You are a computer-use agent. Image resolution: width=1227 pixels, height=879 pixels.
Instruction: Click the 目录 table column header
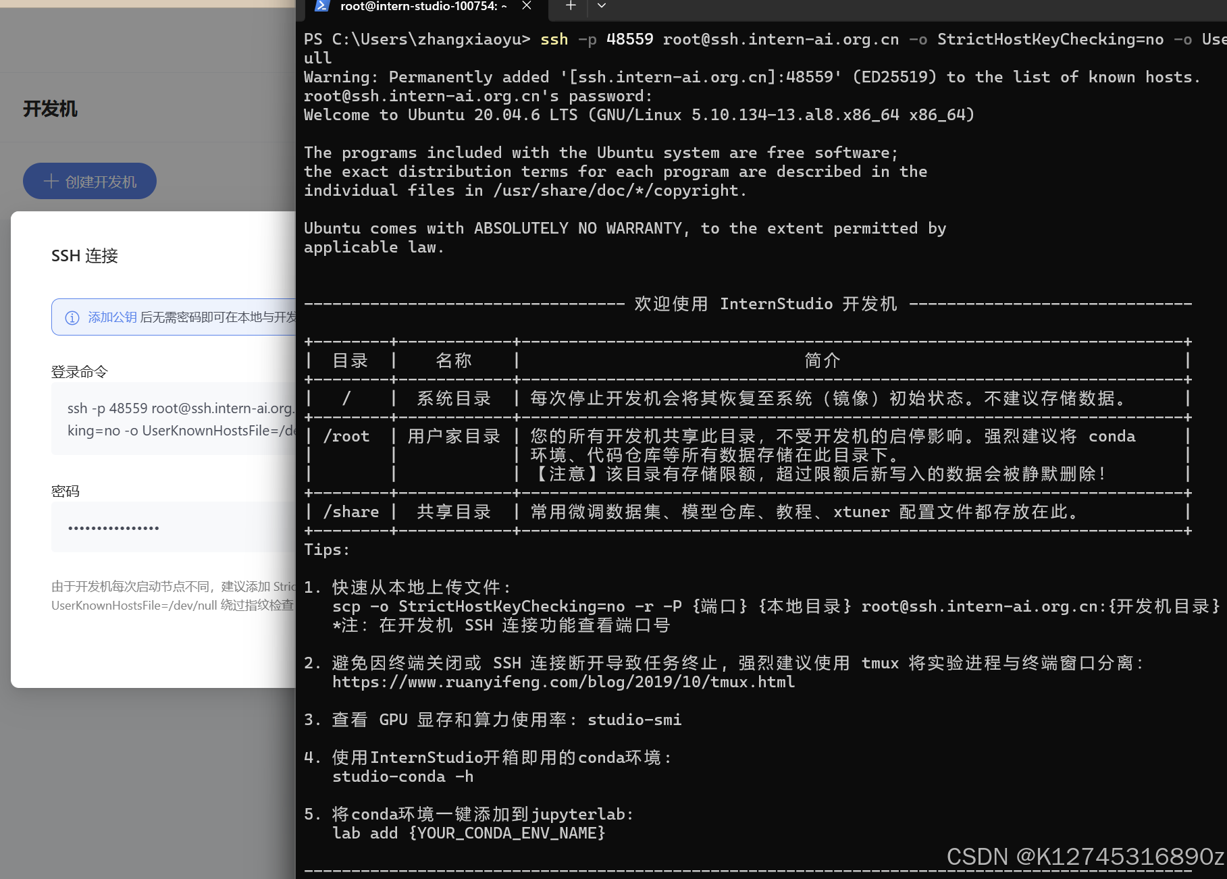(350, 361)
